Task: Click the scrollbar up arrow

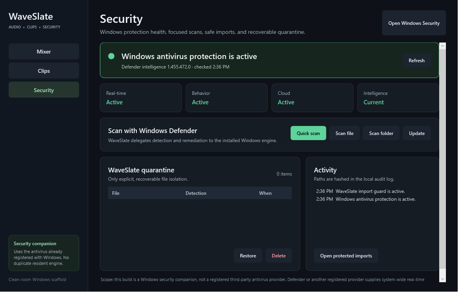Action: (x=442, y=46)
